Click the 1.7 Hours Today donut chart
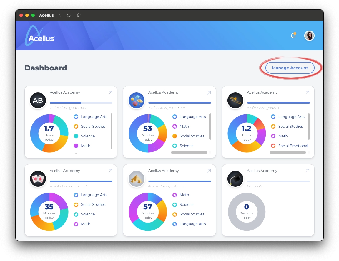 tap(49, 134)
